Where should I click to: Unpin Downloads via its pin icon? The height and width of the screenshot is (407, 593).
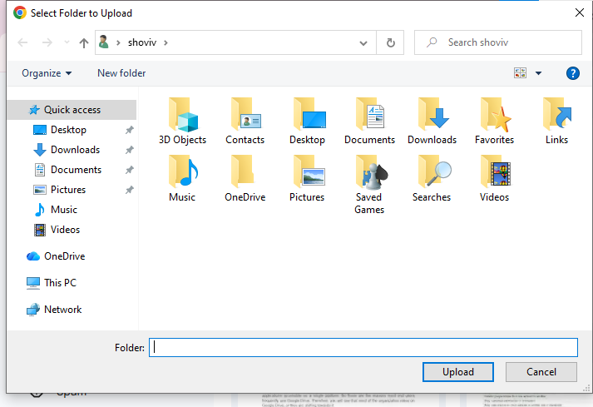[x=130, y=150]
